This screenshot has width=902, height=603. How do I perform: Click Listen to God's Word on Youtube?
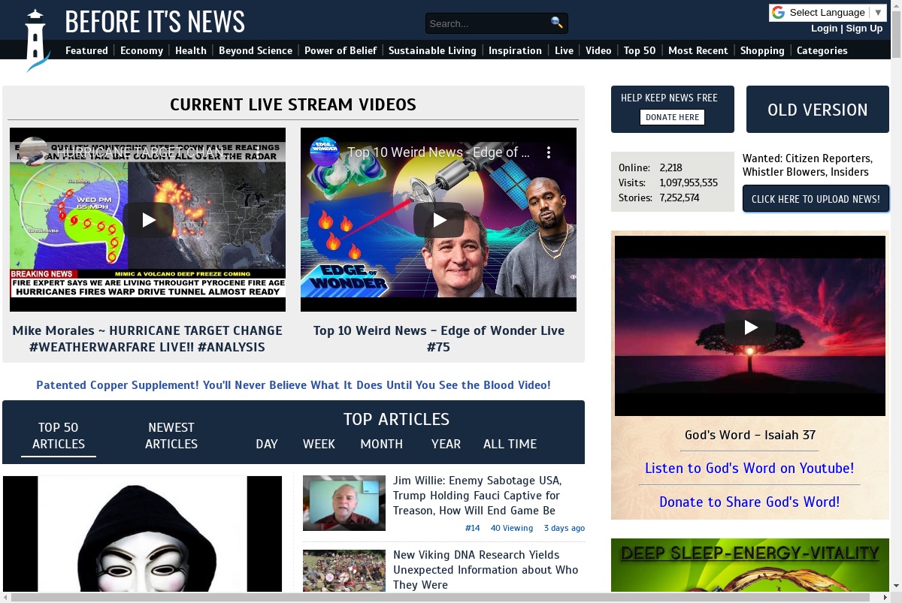point(749,468)
